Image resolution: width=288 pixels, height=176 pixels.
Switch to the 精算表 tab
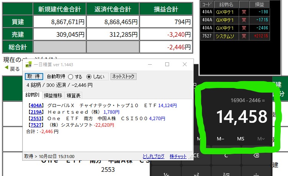click(x=74, y=95)
